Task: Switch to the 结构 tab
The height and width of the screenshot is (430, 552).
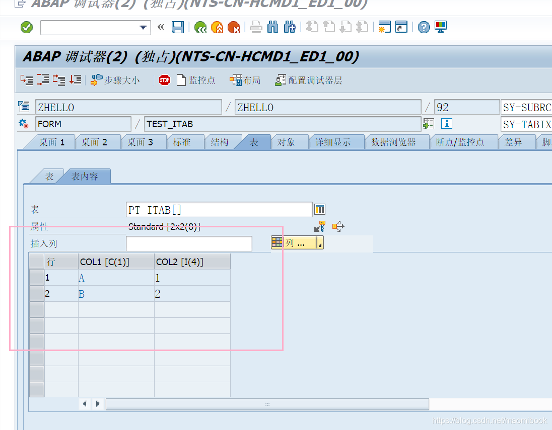Action: tap(220, 142)
